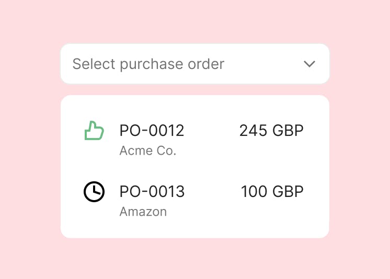The height and width of the screenshot is (279, 390).
Task: Click the Acme Co. vendor label
Action: click(148, 150)
